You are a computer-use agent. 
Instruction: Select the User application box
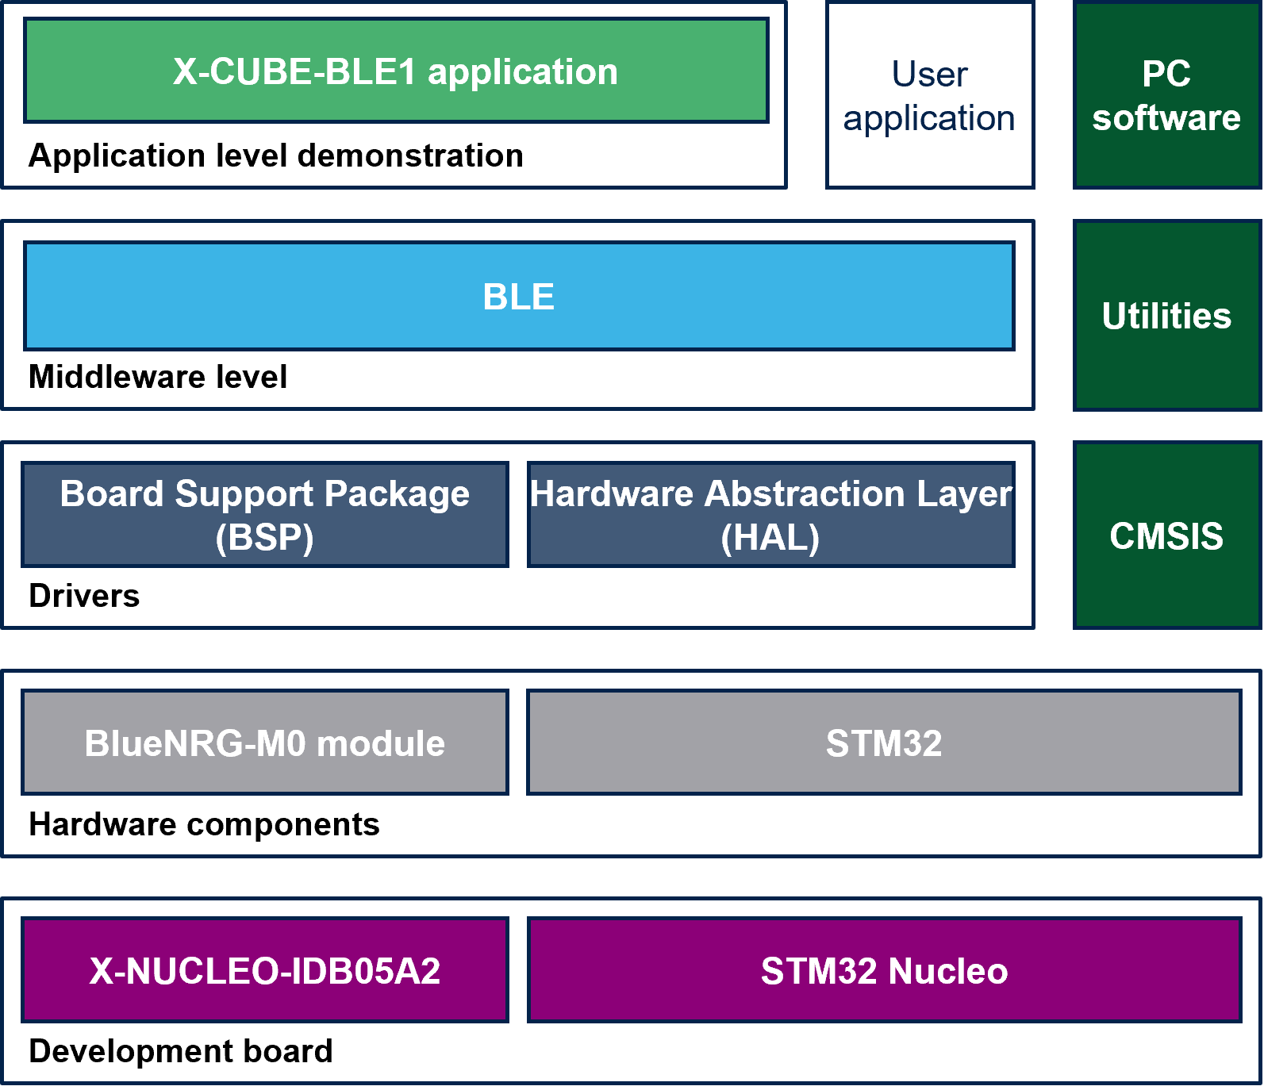(930, 95)
